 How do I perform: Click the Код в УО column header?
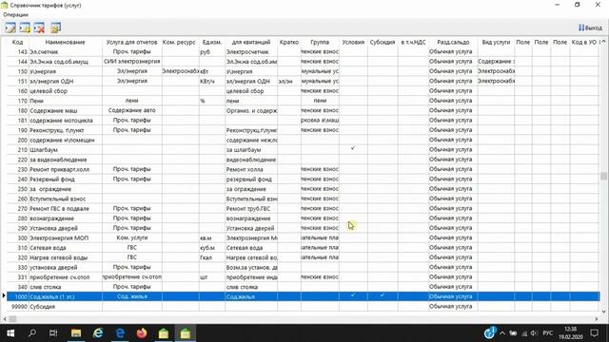click(x=583, y=42)
